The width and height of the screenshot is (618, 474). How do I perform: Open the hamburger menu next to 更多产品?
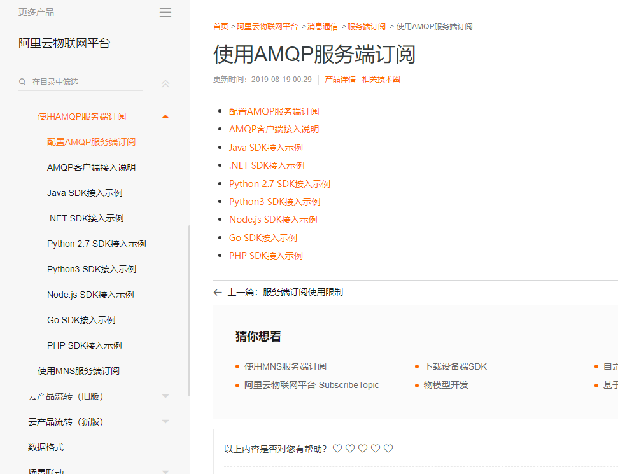(165, 12)
